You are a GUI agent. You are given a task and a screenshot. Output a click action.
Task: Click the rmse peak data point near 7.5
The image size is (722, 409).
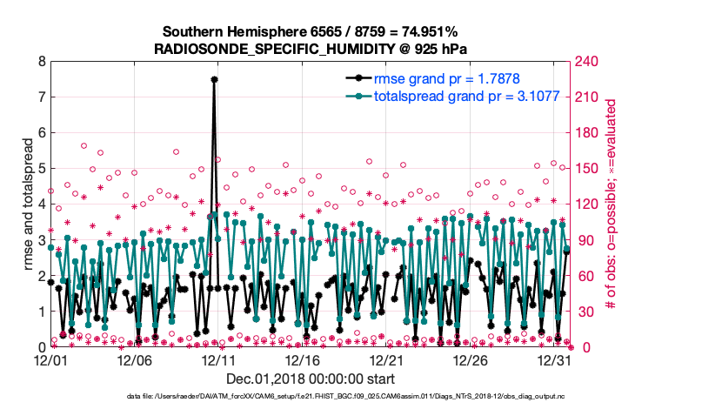click(214, 79)
